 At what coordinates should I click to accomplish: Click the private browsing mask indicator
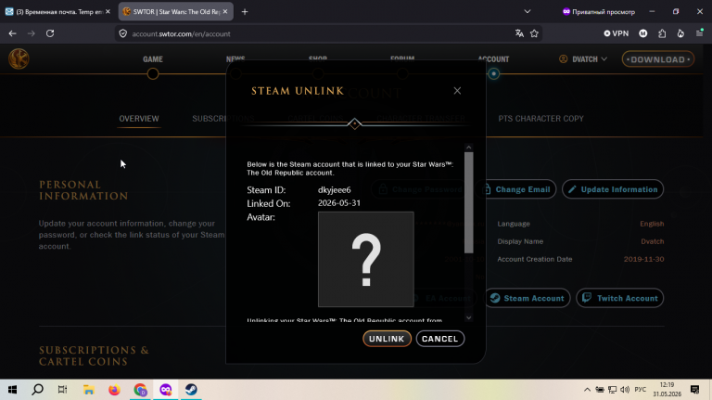point(599,12)
